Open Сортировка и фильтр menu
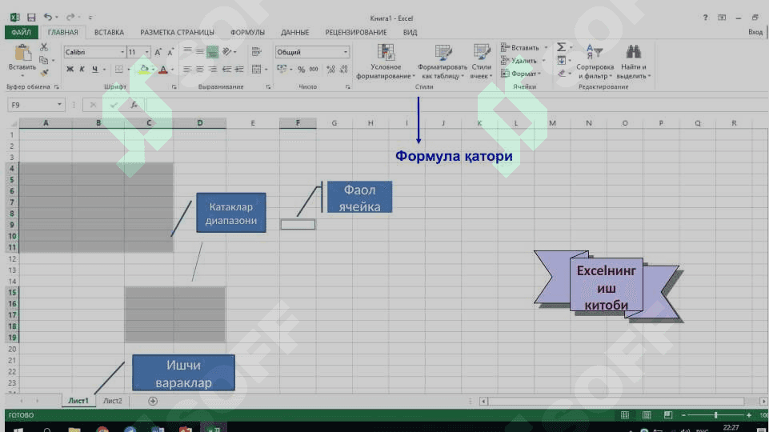 click(595, 62)
